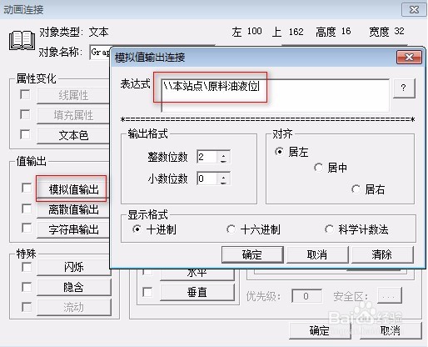Toggle the 字符串输出 checkbox

point(27,228)
